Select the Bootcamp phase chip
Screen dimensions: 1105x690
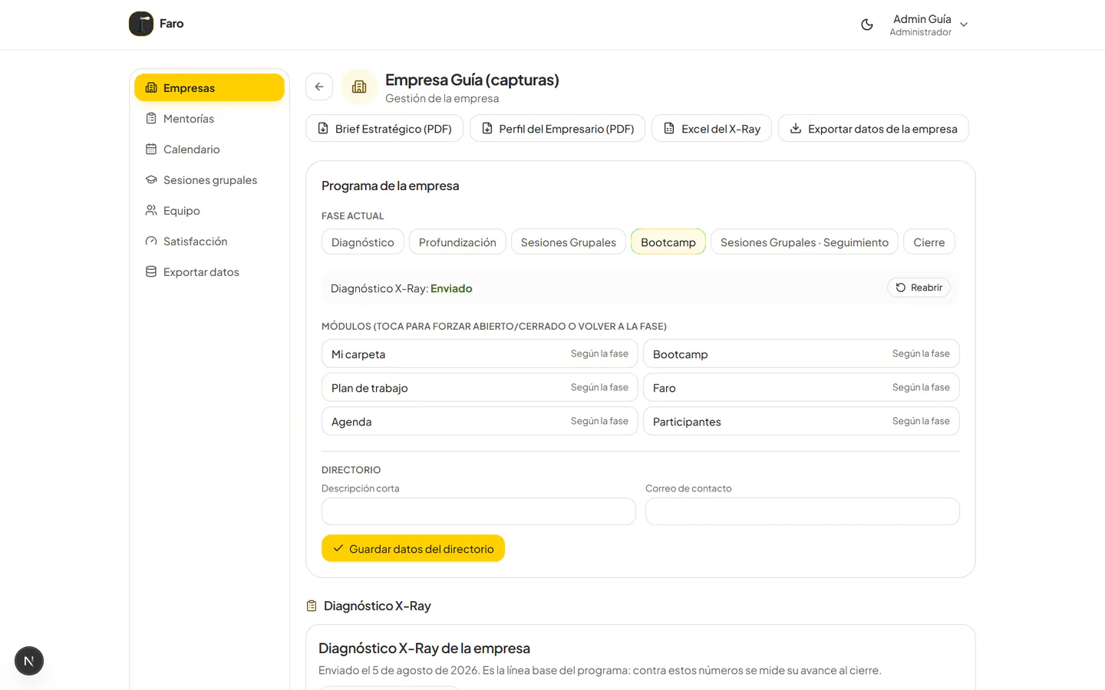point(668,242)
